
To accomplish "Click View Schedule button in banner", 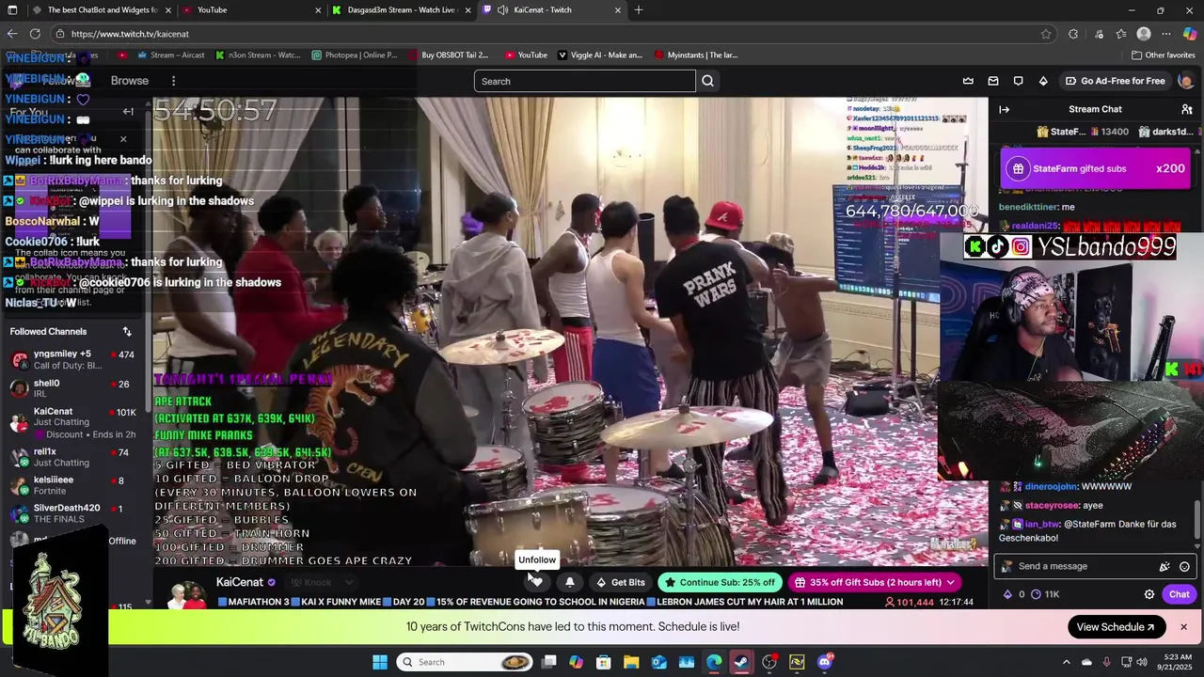I will pos(1115,627).
